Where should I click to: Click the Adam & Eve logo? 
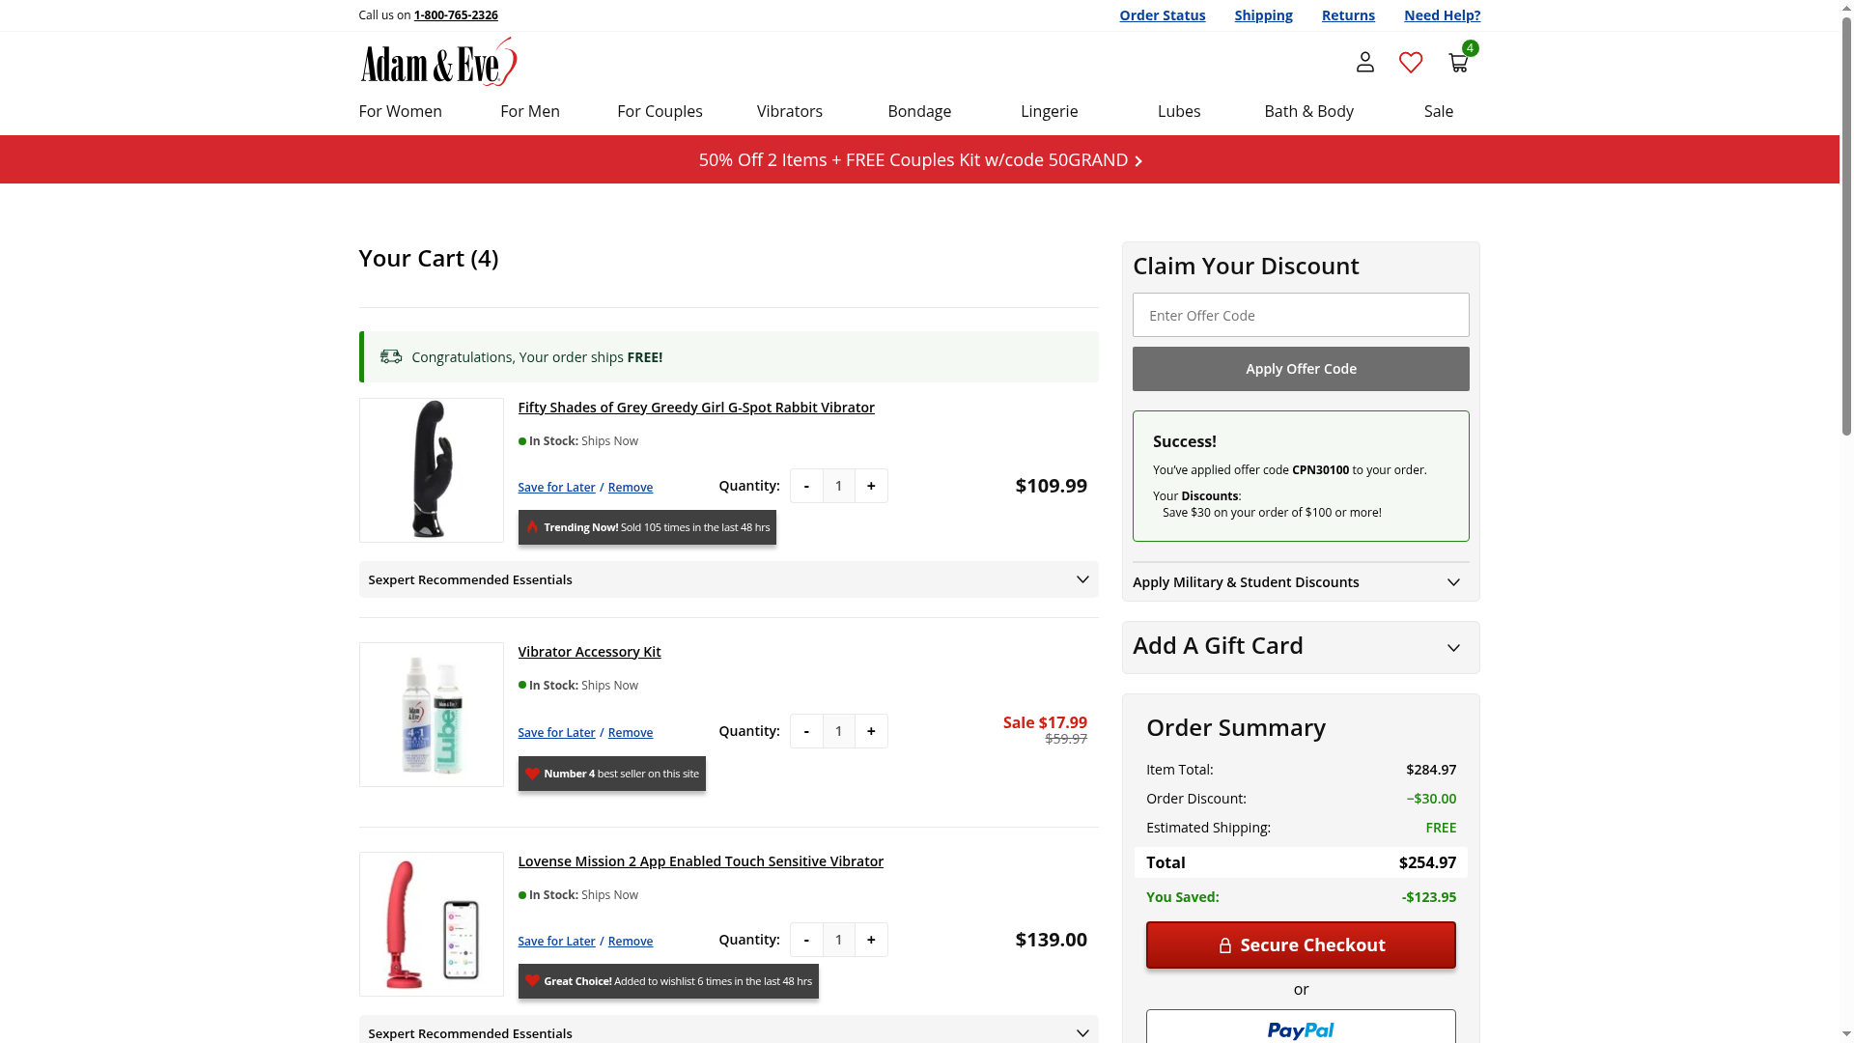click(438, 62)
